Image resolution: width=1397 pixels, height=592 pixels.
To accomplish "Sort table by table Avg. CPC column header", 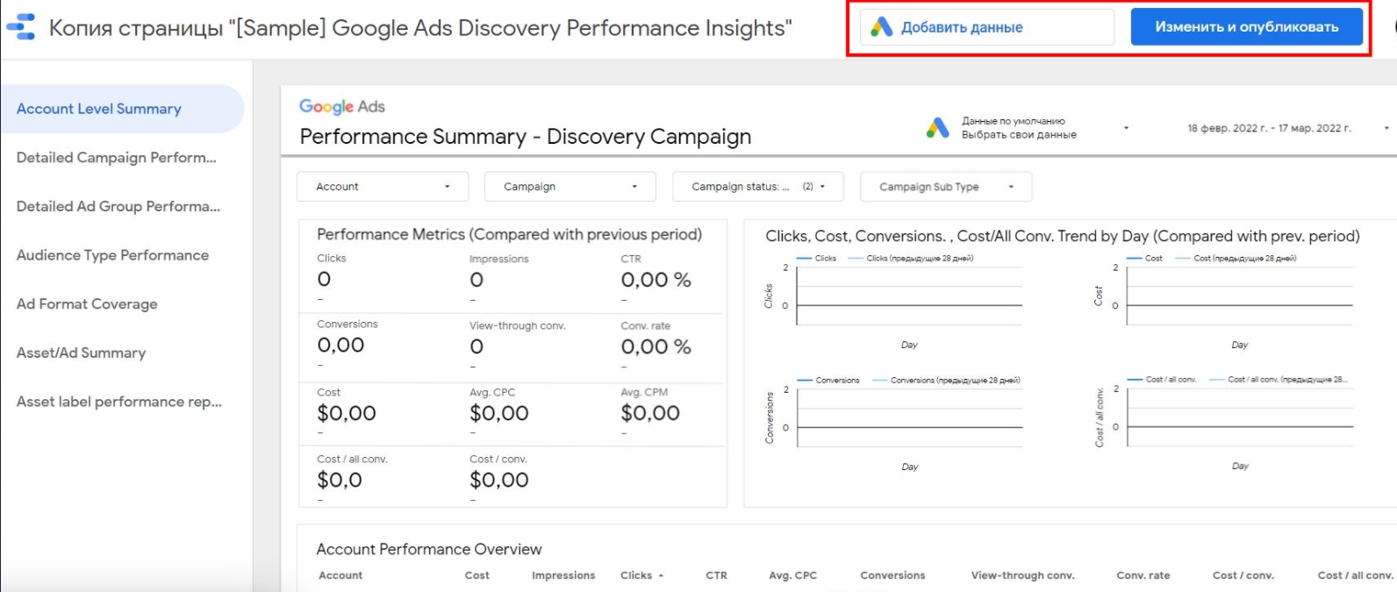I will (x=792, y=576).
